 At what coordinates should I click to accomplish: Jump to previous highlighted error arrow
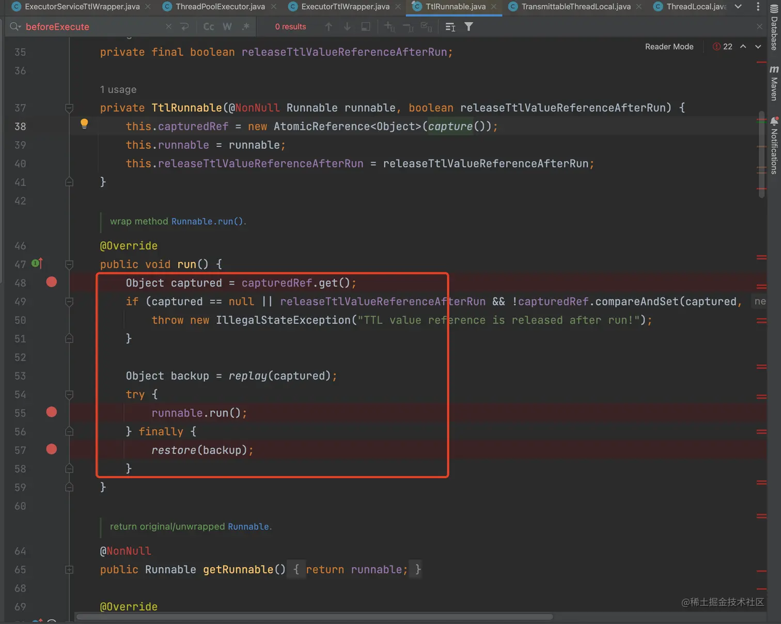743,46
